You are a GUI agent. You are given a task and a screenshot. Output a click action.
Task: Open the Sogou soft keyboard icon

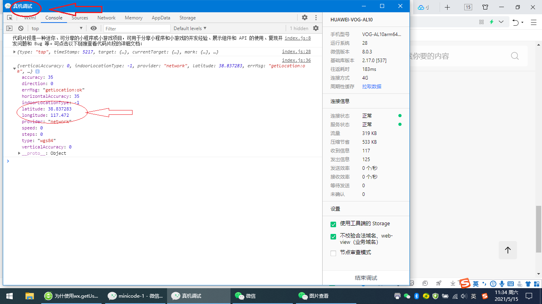pos(511,284)
